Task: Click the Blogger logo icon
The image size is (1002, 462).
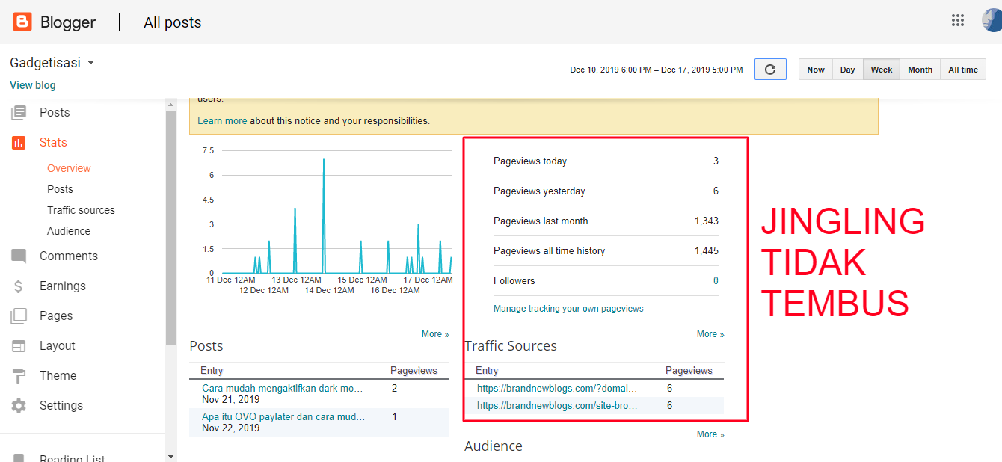Action: pyautogui.click(x=22, y=22)
